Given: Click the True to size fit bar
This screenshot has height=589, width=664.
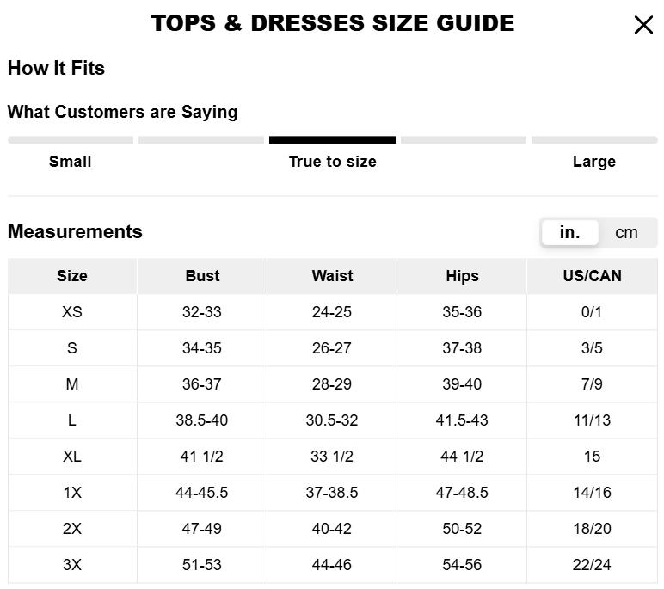Looking at the screenshot, I should 332,140.
